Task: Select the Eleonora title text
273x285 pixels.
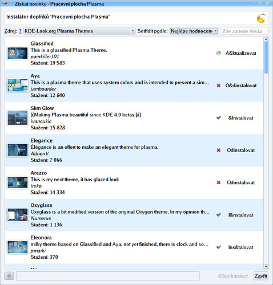Action: coord(41,238)
